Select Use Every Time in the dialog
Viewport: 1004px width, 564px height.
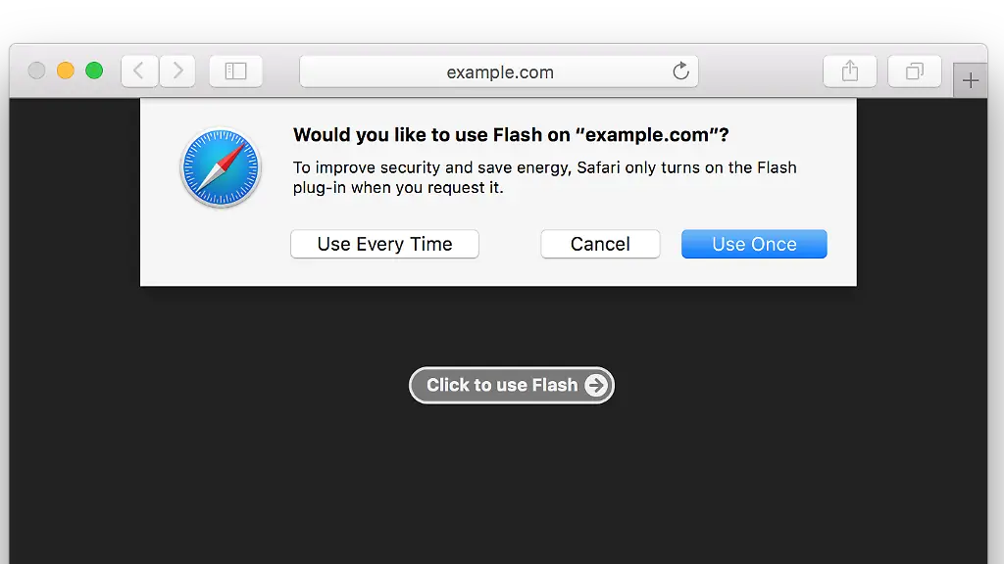click(x=384, y=244)
